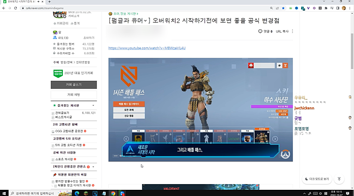354x196 pixels.
Task: Open a new browser tab
Action: 49,2
